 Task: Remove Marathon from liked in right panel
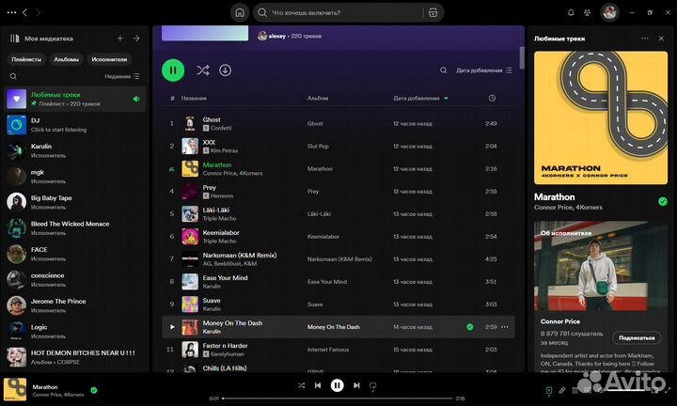pyautogui.click(x=662, y=201)
